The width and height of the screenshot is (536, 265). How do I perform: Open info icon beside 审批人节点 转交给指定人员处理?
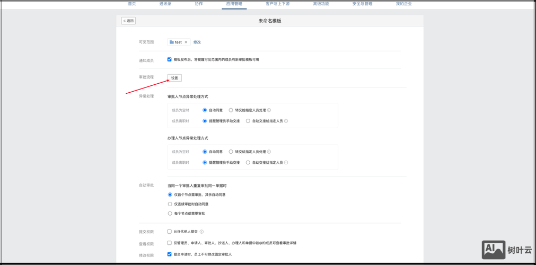click(x=269, y=110)
